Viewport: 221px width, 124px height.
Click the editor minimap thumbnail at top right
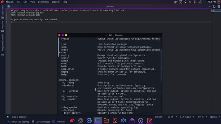[216, 10]
